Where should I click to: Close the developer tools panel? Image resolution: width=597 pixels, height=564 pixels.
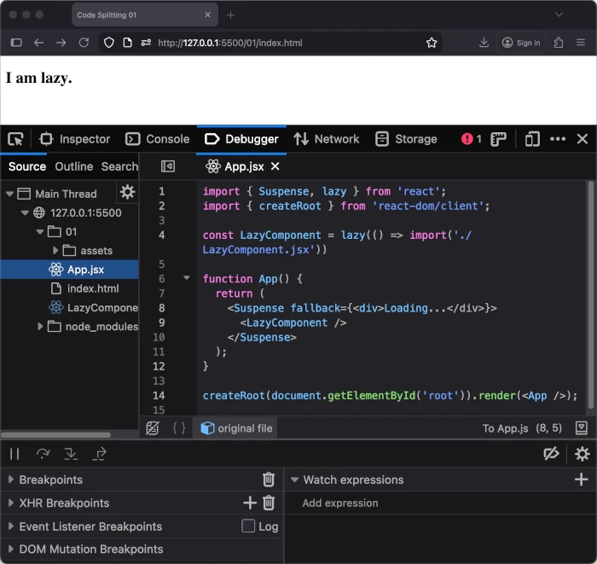583,139
